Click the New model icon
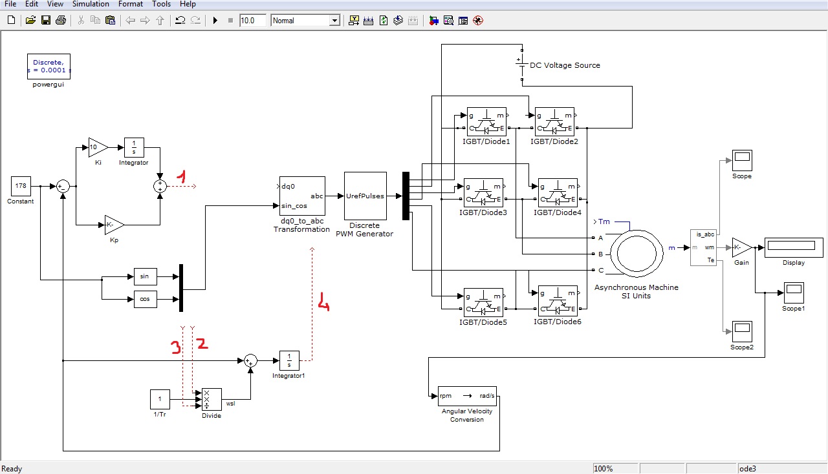The image size is (828, 474). 11,21
